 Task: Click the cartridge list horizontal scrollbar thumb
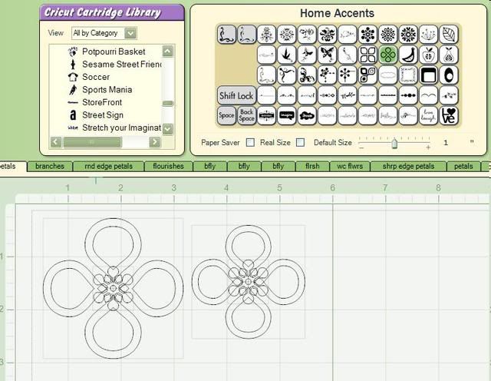92,142
